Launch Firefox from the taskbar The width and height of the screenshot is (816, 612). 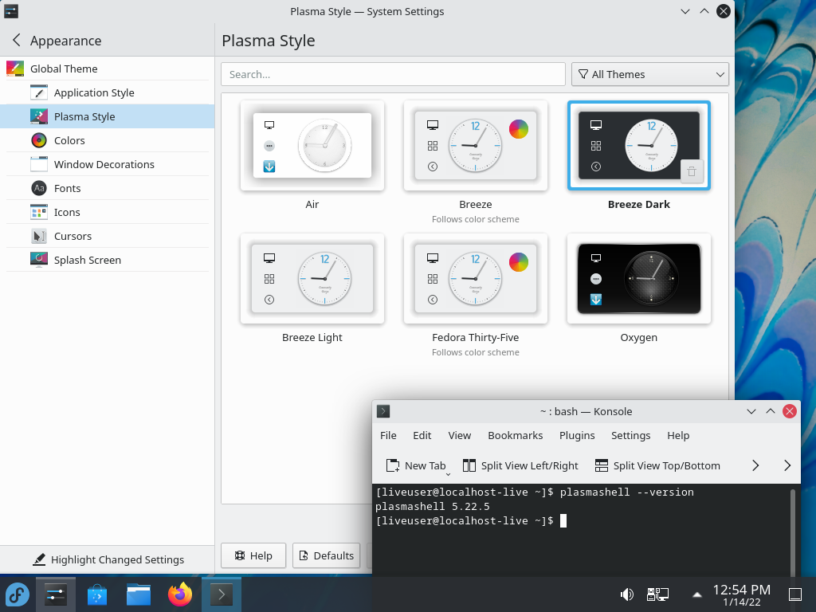click(180, 594)
